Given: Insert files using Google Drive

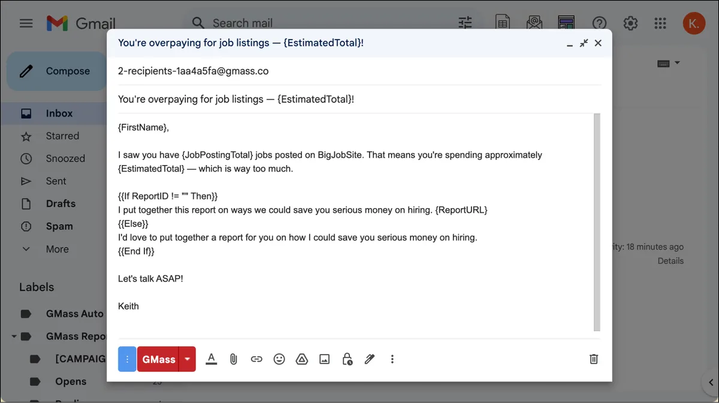Looking at the screenshot, I should [x=302, y=359].
